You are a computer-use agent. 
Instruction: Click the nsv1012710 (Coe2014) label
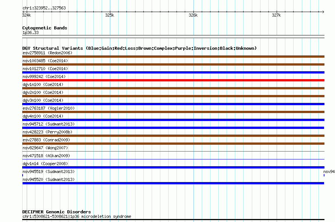[x=45, y=69]
